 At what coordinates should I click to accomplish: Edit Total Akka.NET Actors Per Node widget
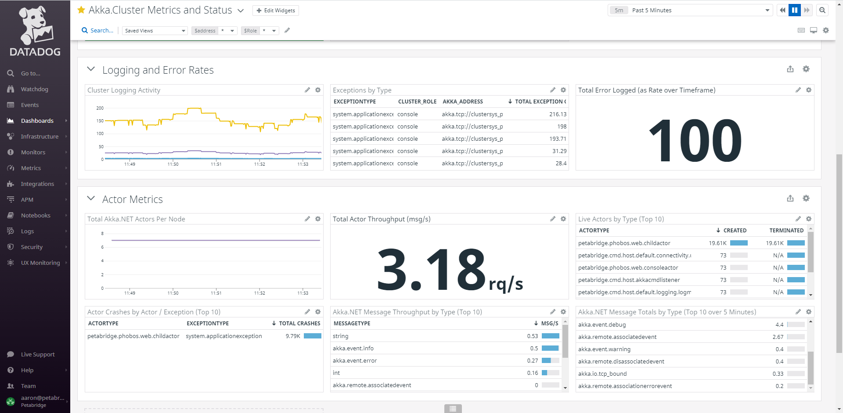click(x=307, y=219)
